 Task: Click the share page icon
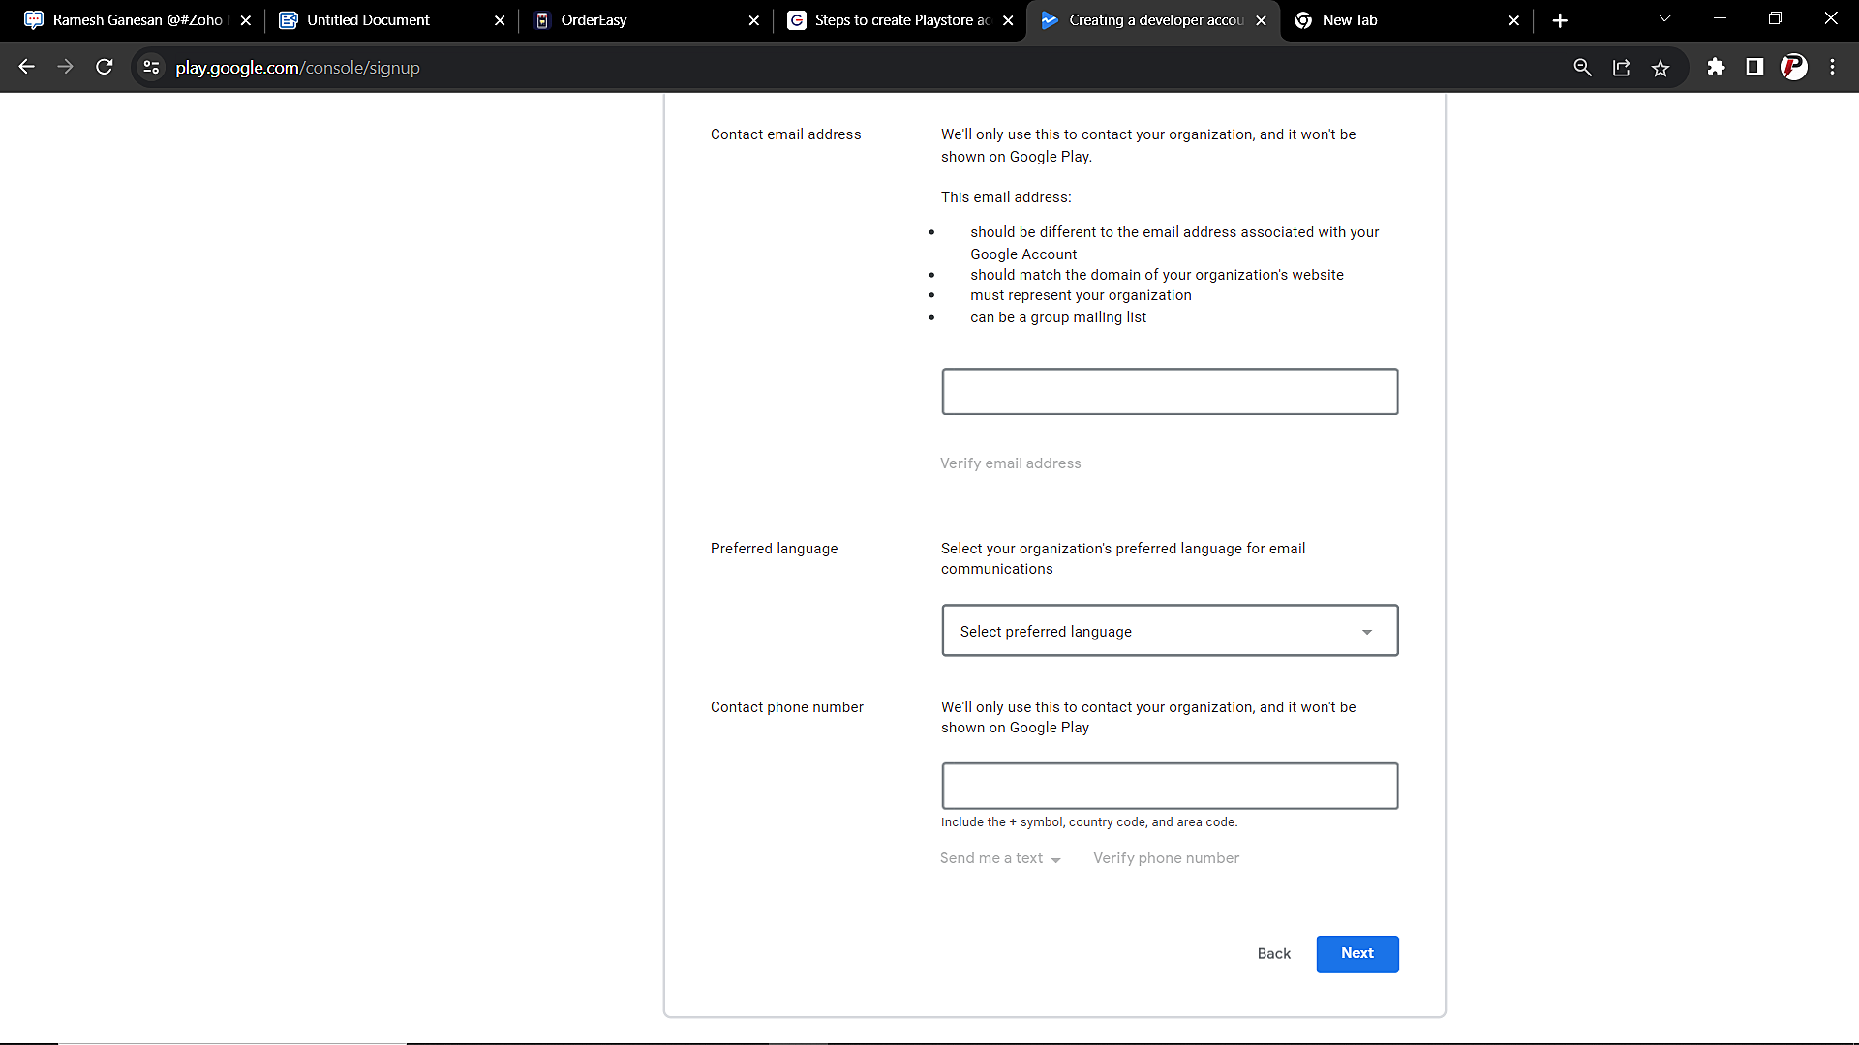tap(1622, 67)
